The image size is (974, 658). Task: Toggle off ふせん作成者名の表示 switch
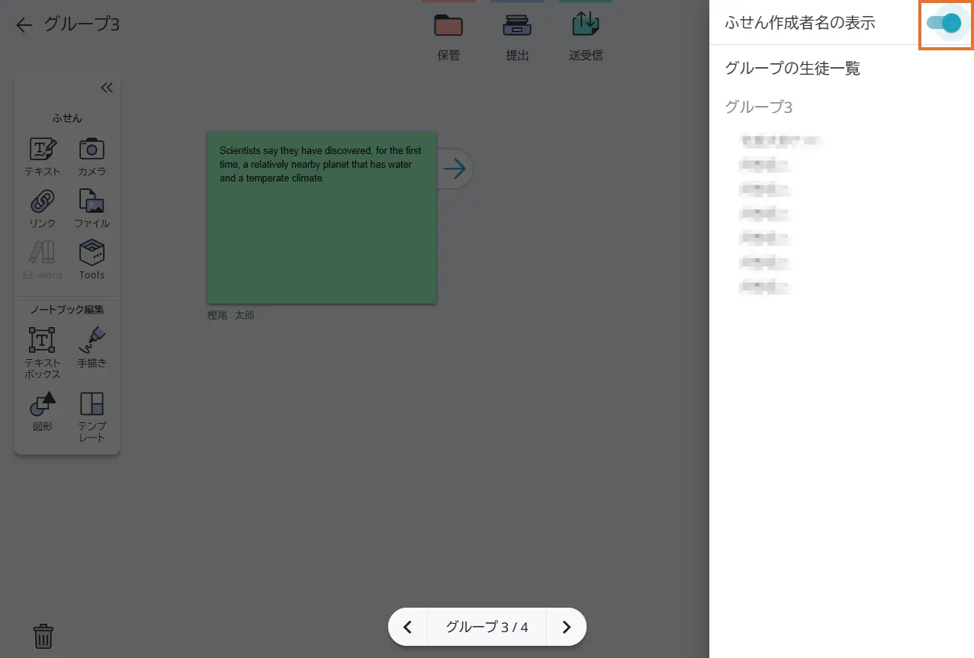pos(944,24)
